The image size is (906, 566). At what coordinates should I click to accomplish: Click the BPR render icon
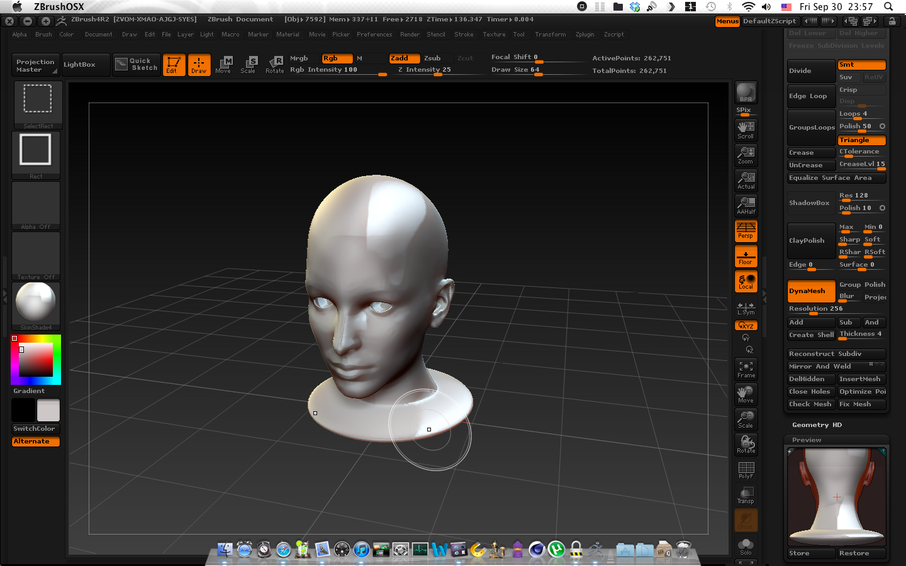click(x=746, y=92)
